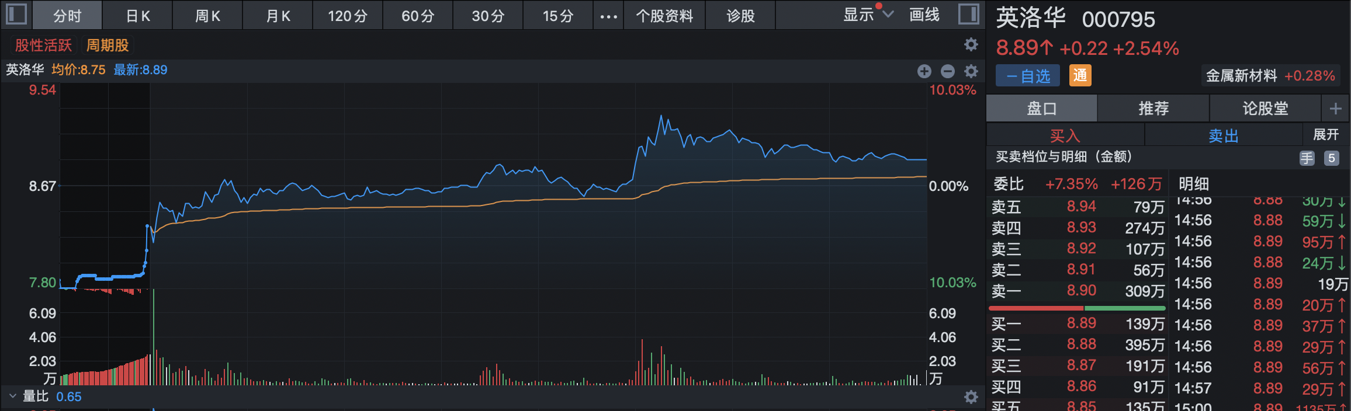This screenshot has height=411, width=1351.
Task: Click the orange 通 badge icon
Action: (x=1080, y=75)
